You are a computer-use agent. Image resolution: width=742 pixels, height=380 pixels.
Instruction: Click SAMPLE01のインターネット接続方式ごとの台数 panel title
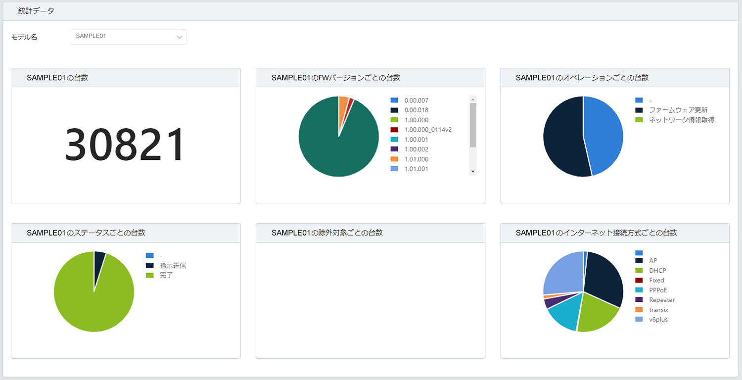596,233
